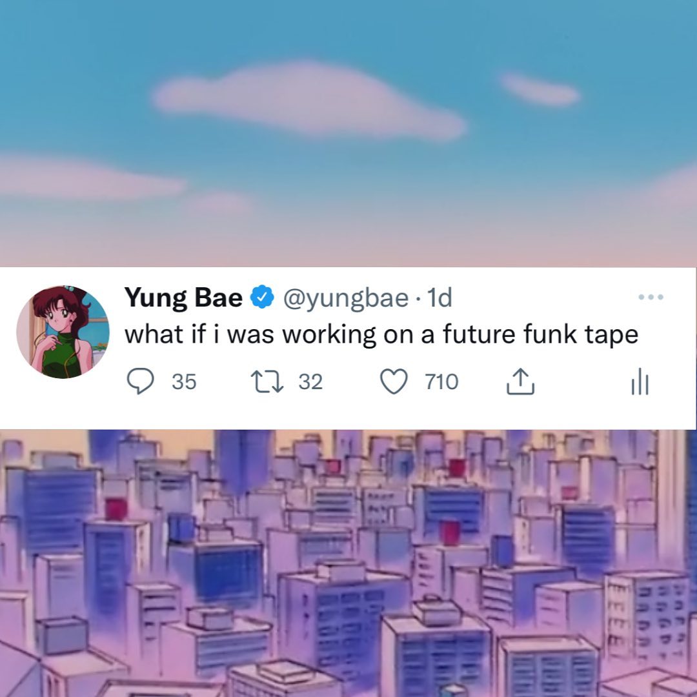The image size is (697, 697).
Task: Click the 32 retweets count
Action: coord(310,382)
